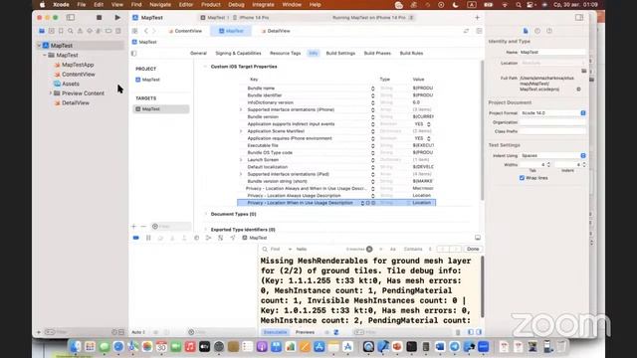
Task: Click the Organization field
Action: [552, 122]
